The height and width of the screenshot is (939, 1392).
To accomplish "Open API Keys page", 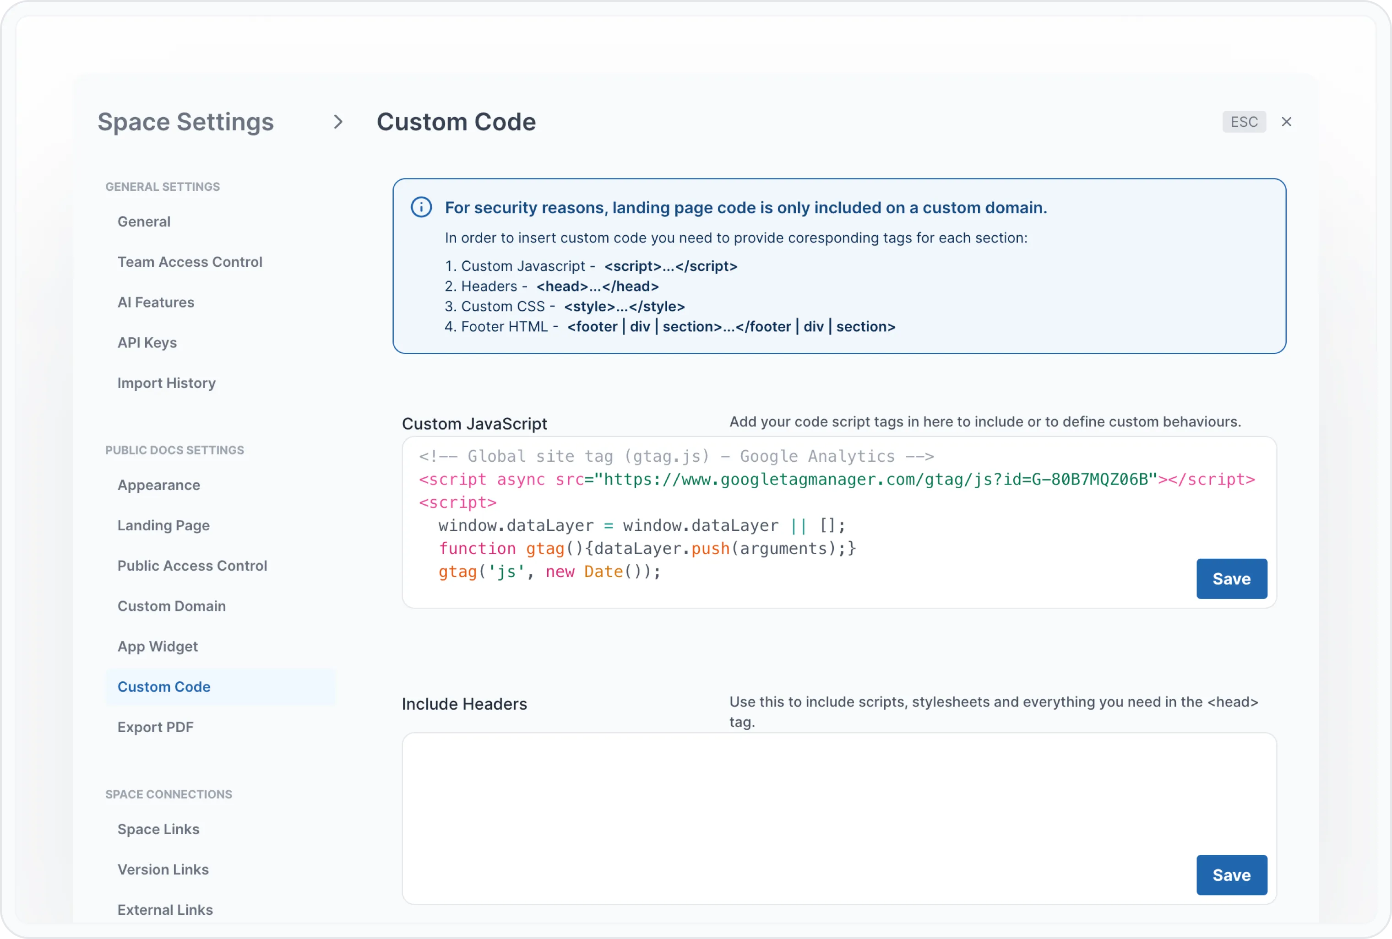I will [147, 343].
